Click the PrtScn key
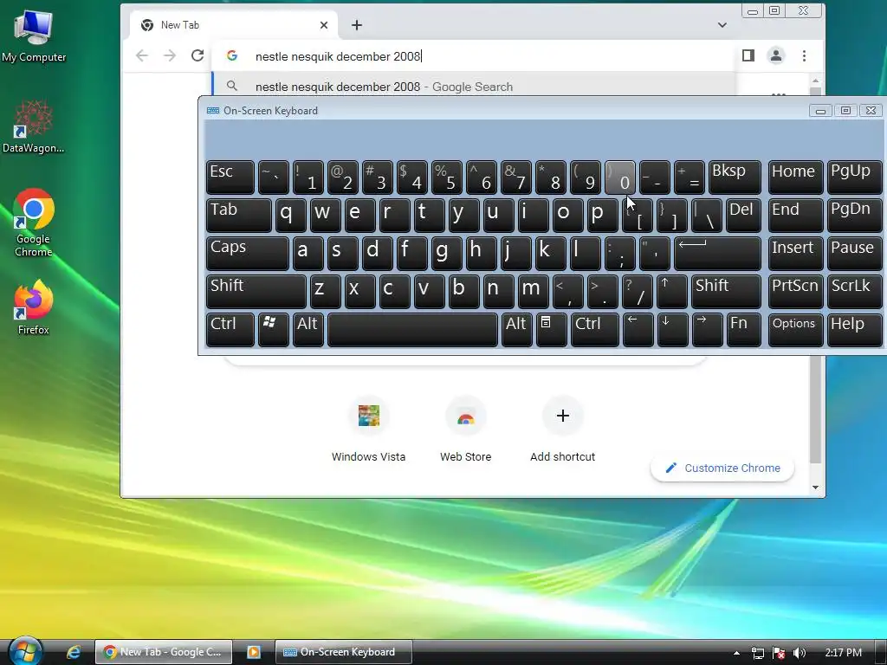Screen dimensions: 887x665 (795, 291)
